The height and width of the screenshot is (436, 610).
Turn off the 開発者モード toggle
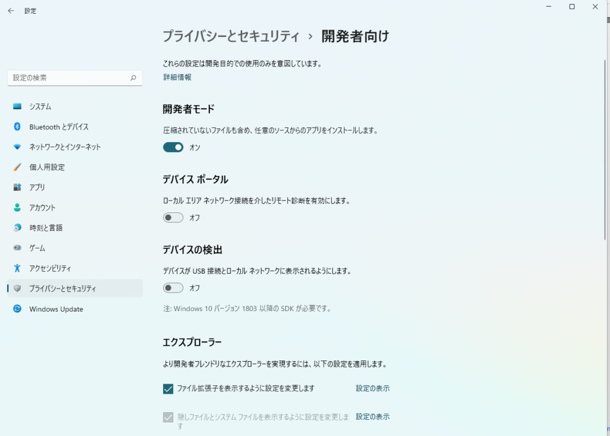(x=173, y=148)
